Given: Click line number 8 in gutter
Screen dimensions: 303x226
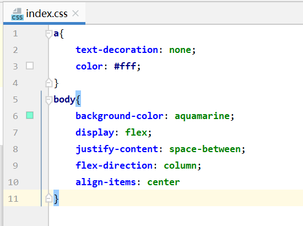Looking at the screenshot, I should pyautogui.click(x=15, y=149).
